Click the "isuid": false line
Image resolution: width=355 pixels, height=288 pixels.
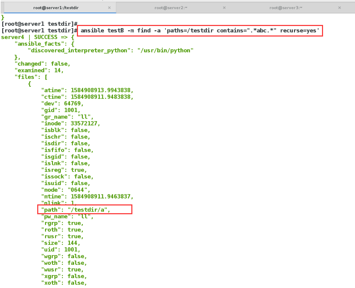[66, 183]
